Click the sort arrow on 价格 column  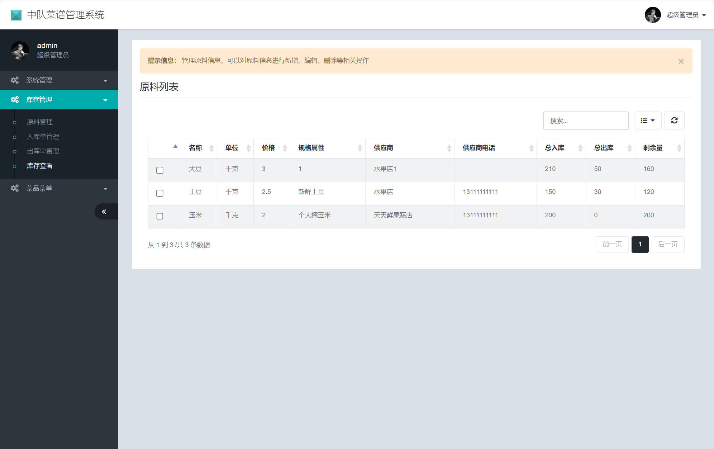[x=284, y=148]
